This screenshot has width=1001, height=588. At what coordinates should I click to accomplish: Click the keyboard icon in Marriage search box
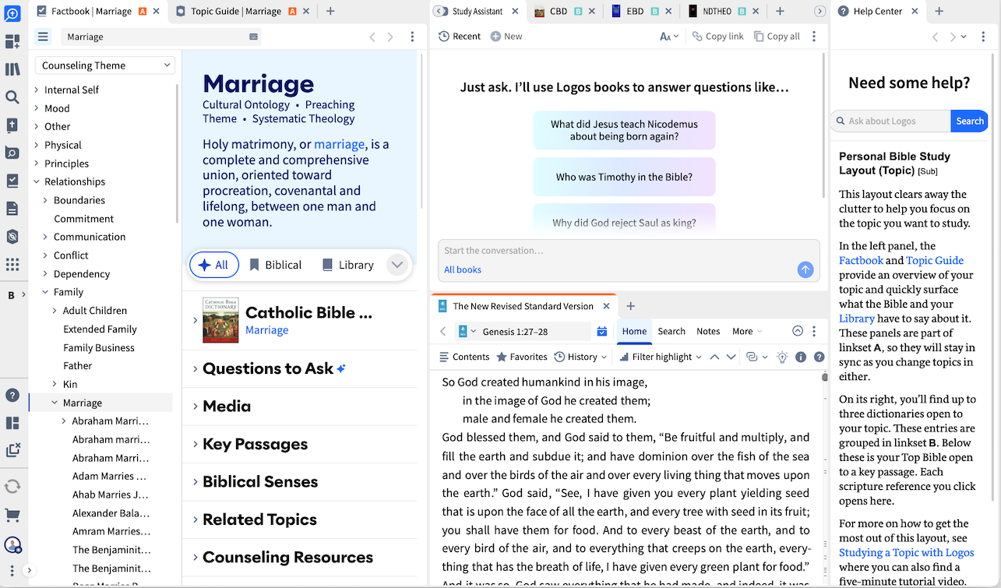pyautogui.click(x=253, y=37)
